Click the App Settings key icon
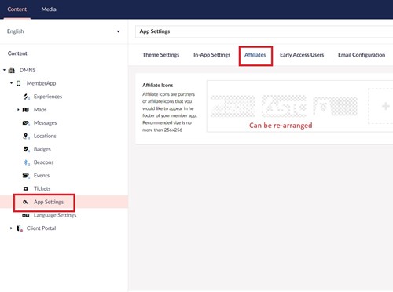This screenshot has width=393, height=292. pos(25,202)
